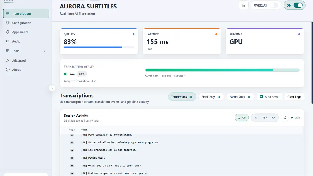
Task: Open the Advanced section
Action: pos(26,60)
